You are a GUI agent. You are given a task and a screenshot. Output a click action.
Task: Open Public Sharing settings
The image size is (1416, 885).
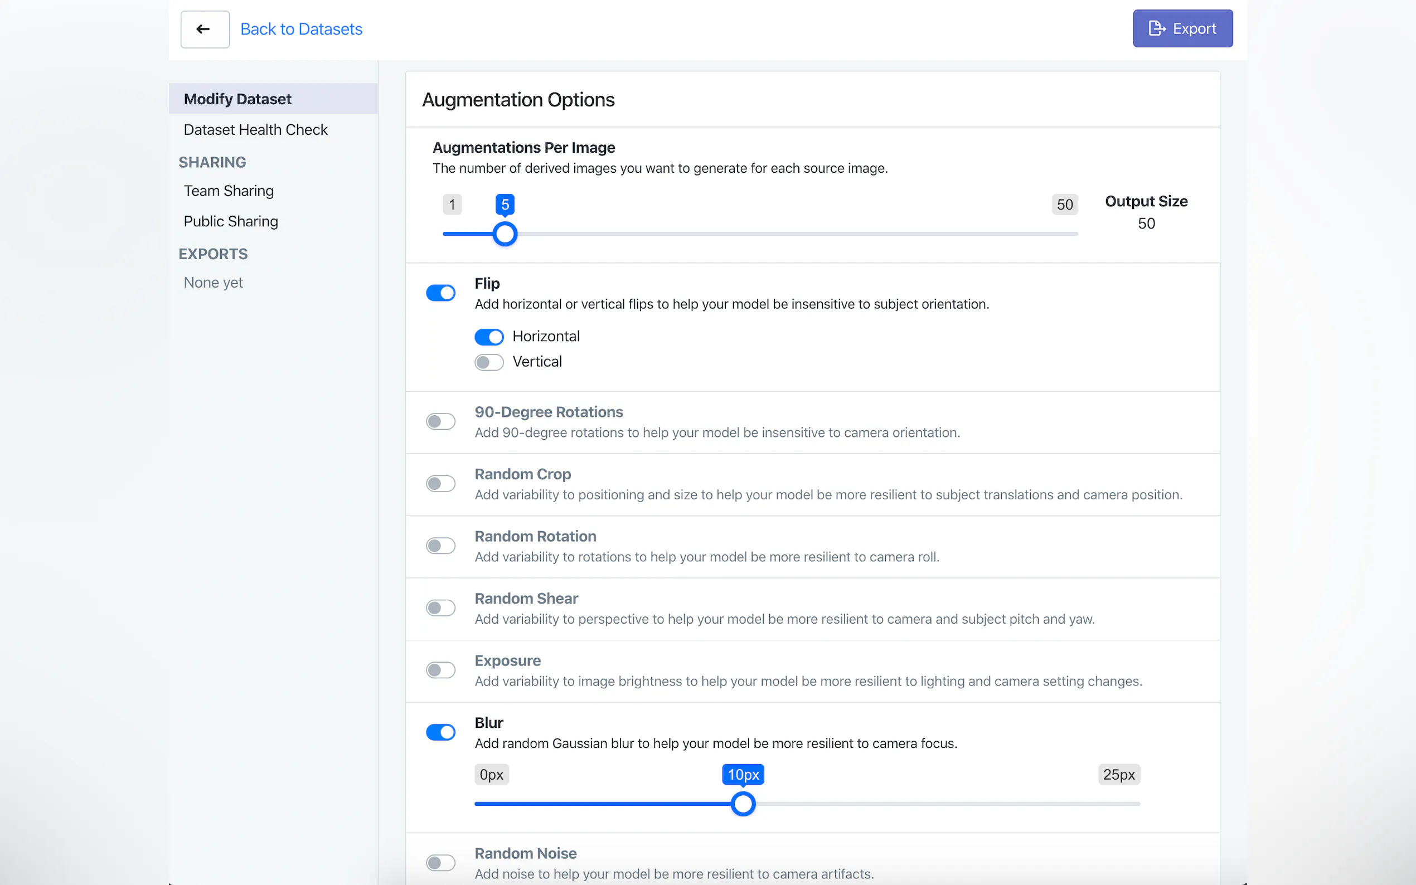231,221
